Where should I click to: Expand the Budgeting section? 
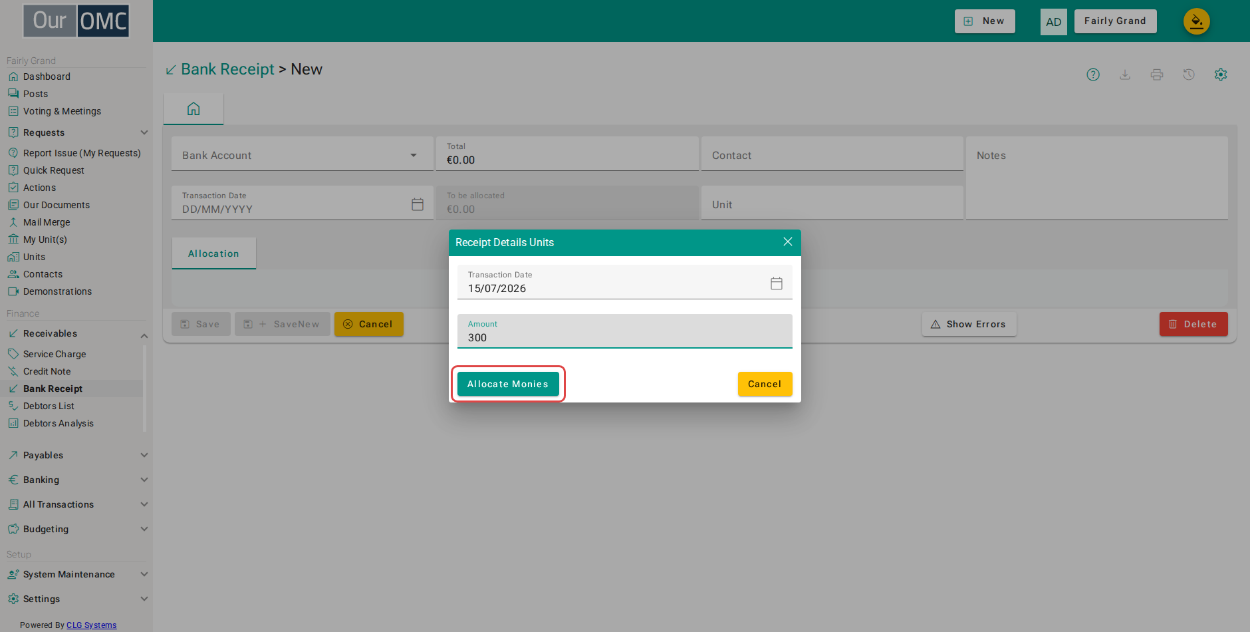(144, 529)
